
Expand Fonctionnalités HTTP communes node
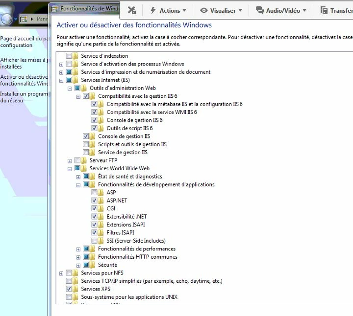pyautogui.click(x=78, y=257)
